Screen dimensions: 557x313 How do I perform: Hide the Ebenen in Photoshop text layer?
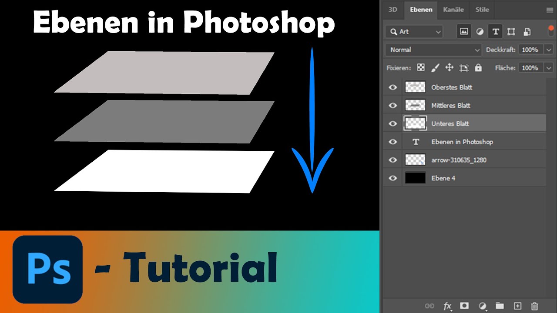(393, 142)
